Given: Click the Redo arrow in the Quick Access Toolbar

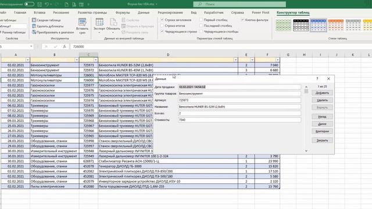Looking at the screenshot, I should click(57, 4).
